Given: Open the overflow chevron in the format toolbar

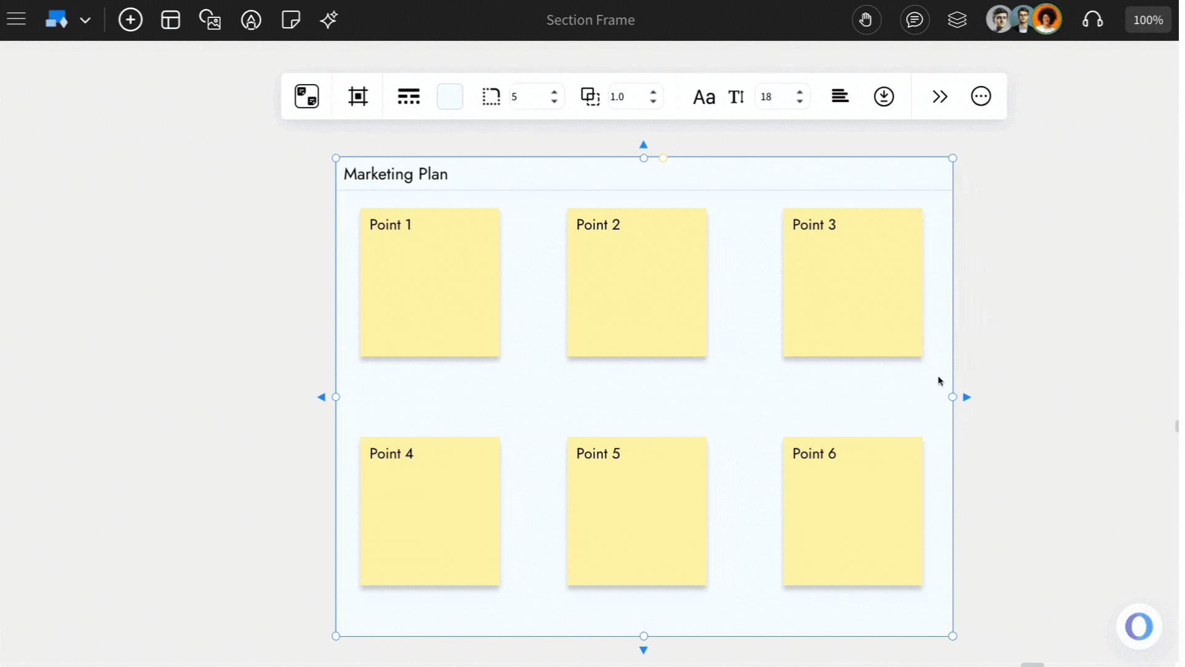Looking at the screenshot, I should [939, 96].
